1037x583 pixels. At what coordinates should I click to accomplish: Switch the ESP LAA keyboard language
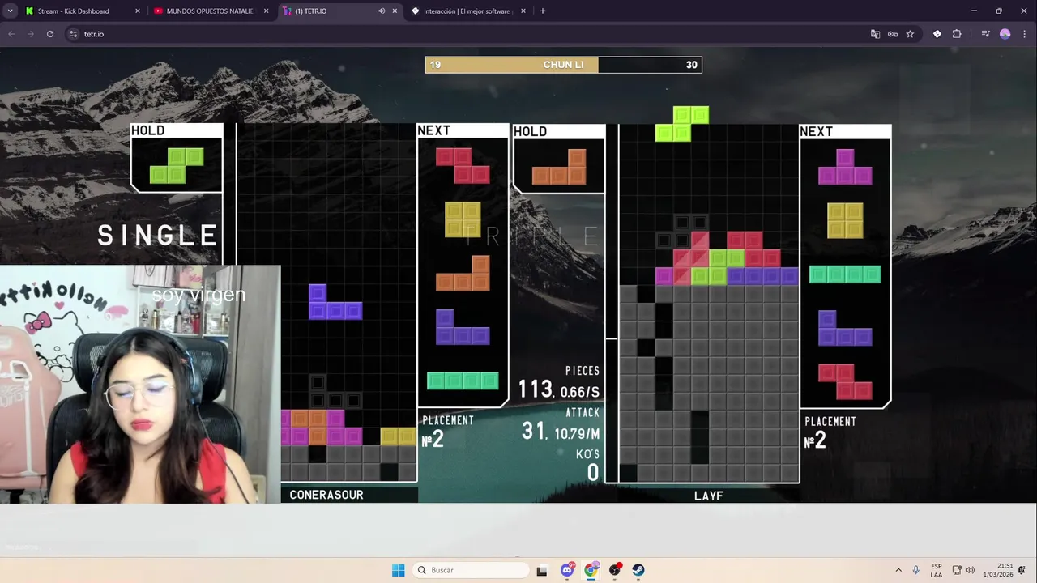coord(937,570)
